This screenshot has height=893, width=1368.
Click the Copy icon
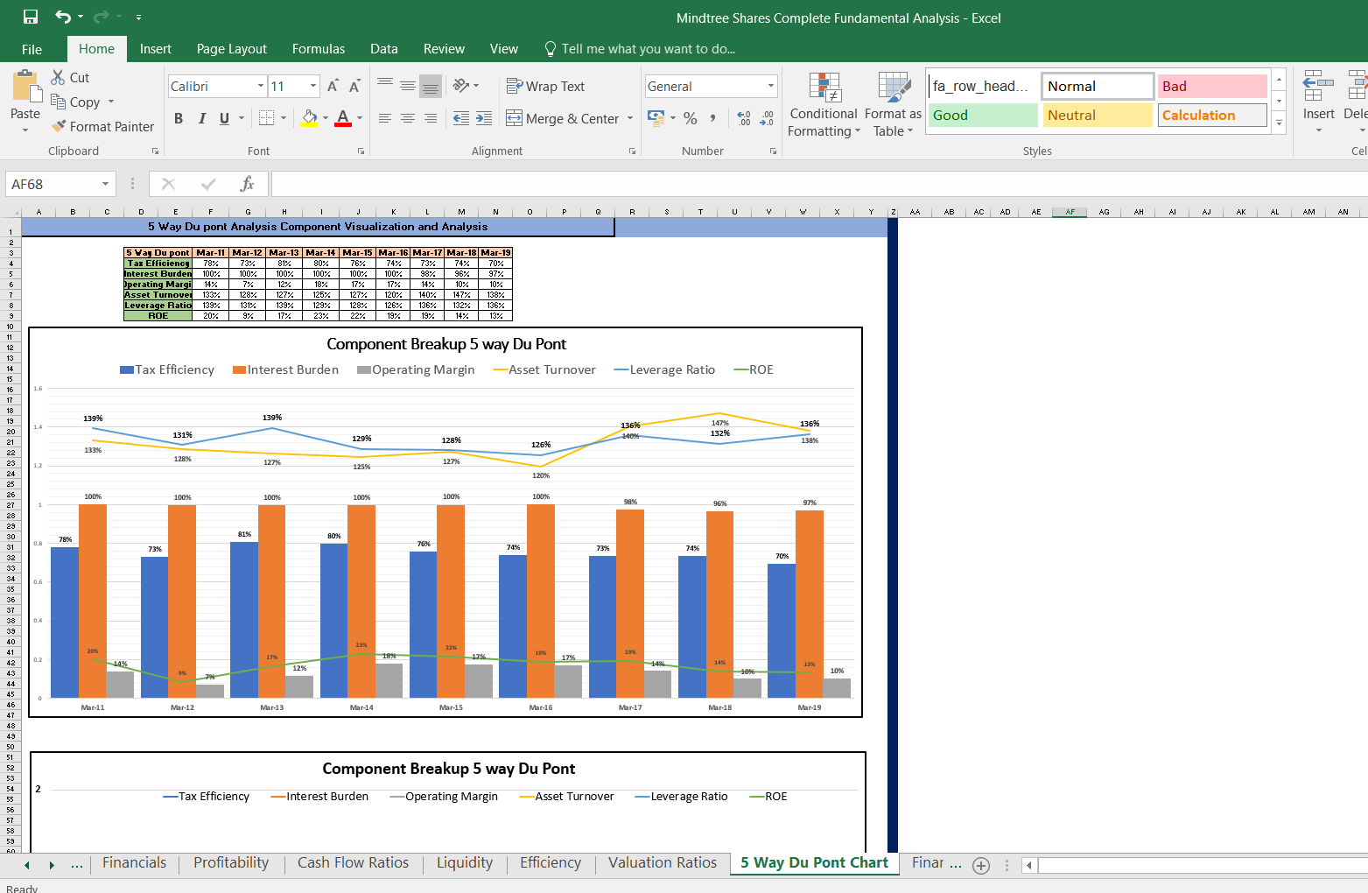58,102
